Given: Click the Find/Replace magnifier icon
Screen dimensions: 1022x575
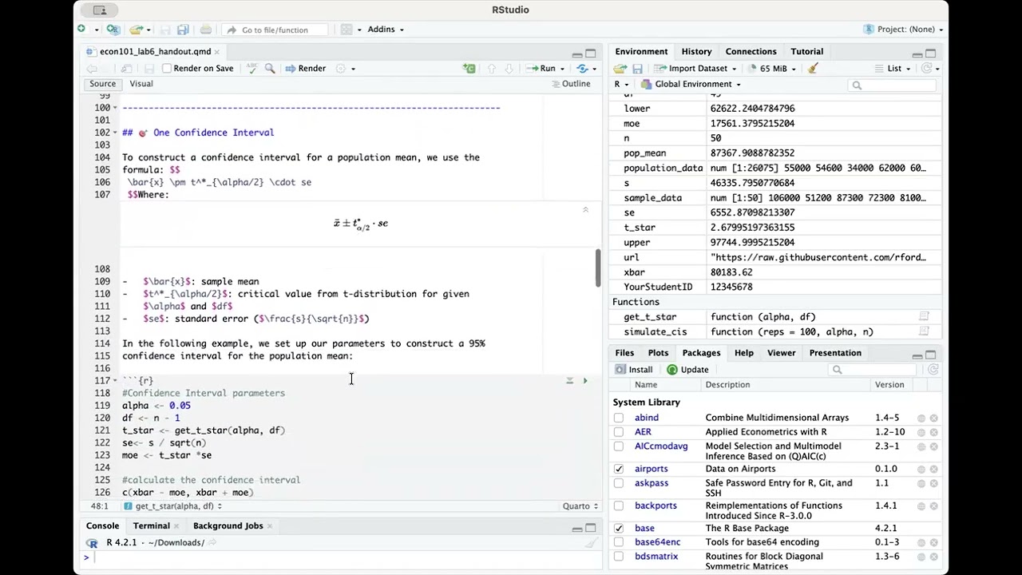Looking at the screenshot, I should [270, 69].
